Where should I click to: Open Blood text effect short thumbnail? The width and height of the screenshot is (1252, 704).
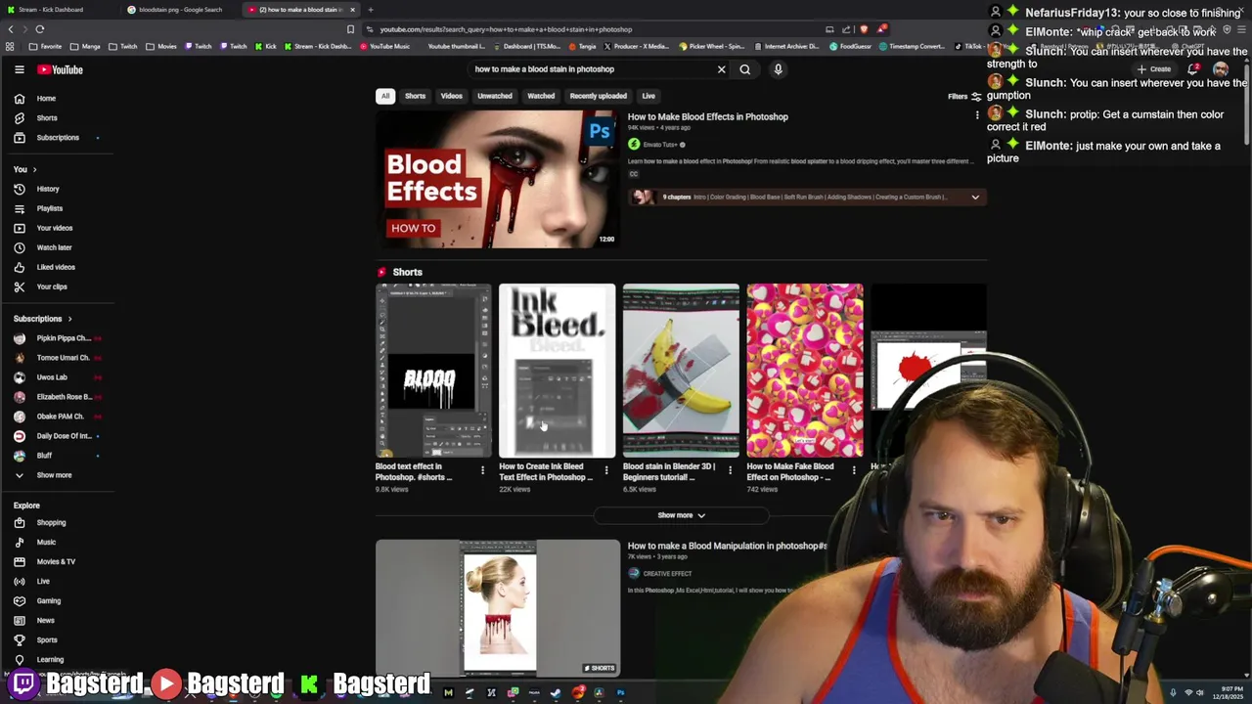pos(433,371)
